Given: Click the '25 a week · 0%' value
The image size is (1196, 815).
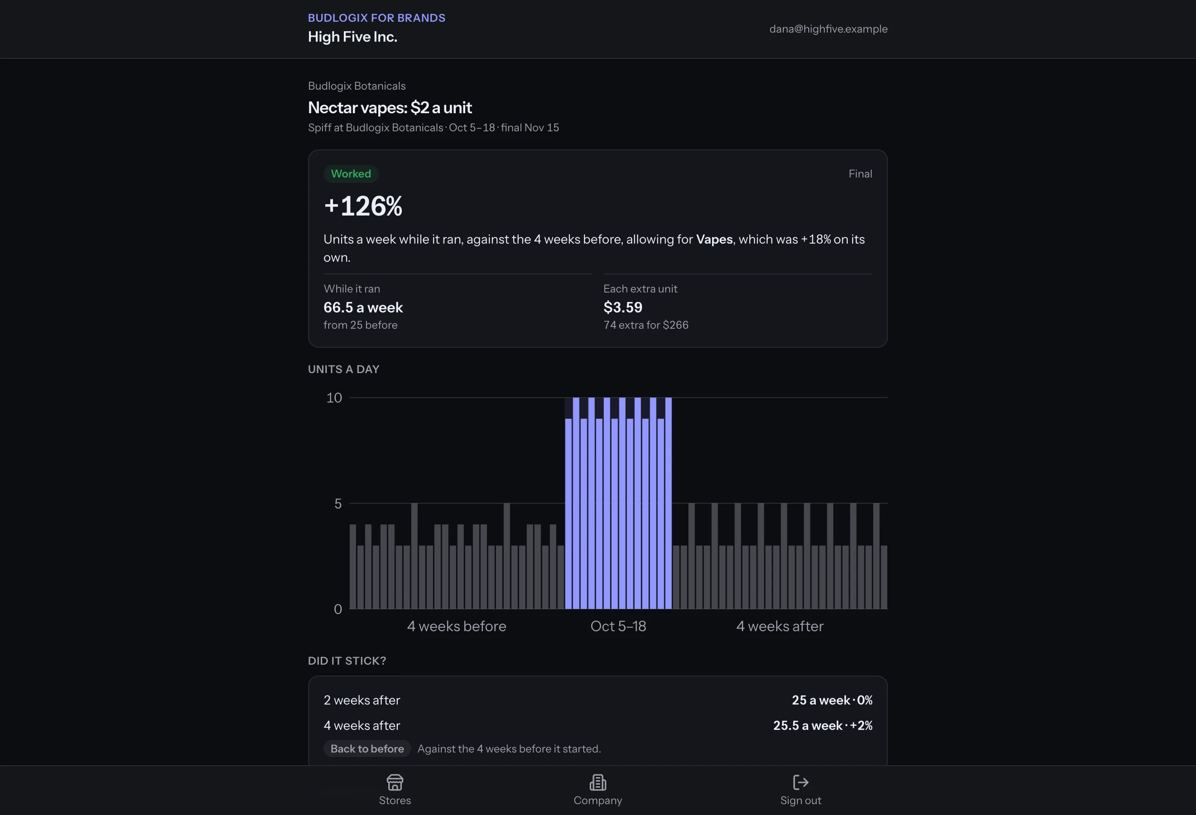Looking at the screenshot, I should coord(832,700).
